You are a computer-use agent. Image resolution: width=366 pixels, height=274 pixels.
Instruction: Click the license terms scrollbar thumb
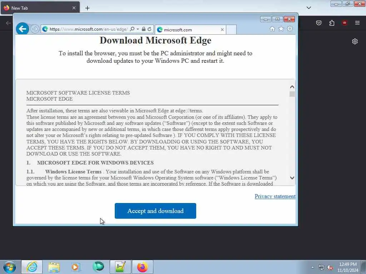coord(292,94)
